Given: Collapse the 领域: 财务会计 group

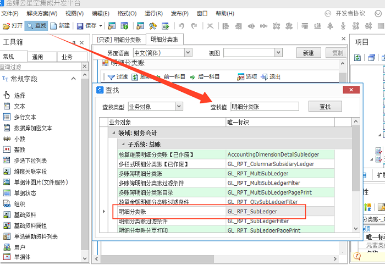Looking at the screenshot, I should pos(113,133).
